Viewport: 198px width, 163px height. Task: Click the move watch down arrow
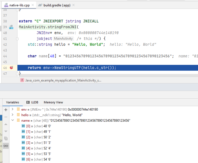[x=6, y=131]
